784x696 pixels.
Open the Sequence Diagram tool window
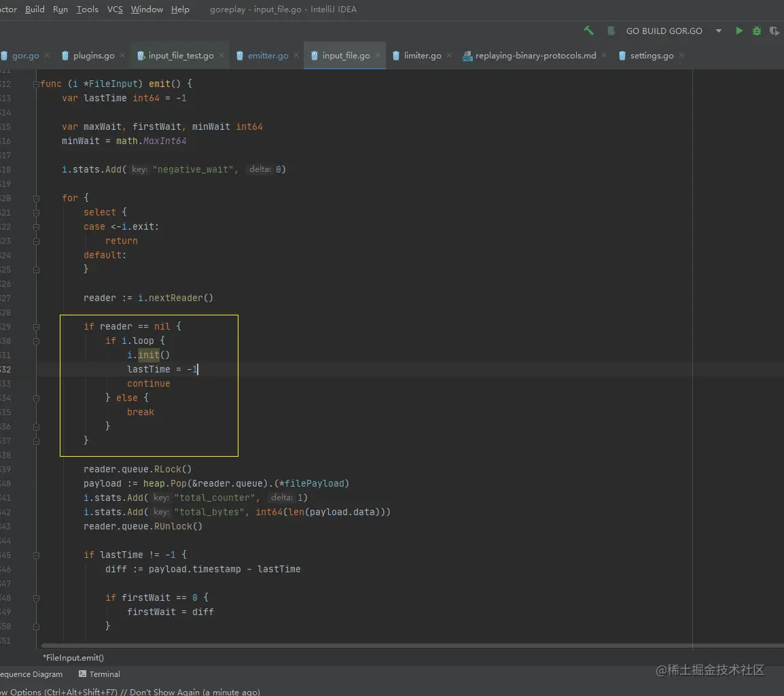pyautogui.click(x=31, y=674)
